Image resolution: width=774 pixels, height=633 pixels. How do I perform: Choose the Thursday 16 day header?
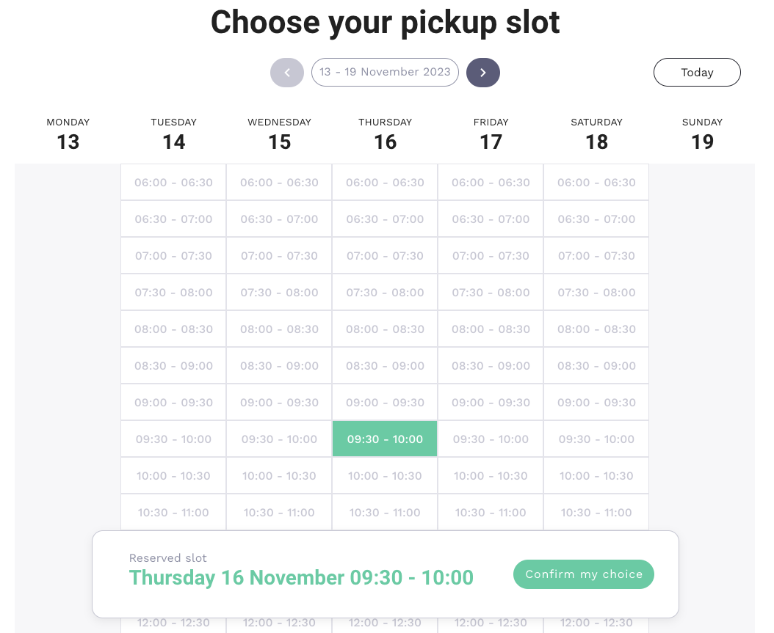385,134
